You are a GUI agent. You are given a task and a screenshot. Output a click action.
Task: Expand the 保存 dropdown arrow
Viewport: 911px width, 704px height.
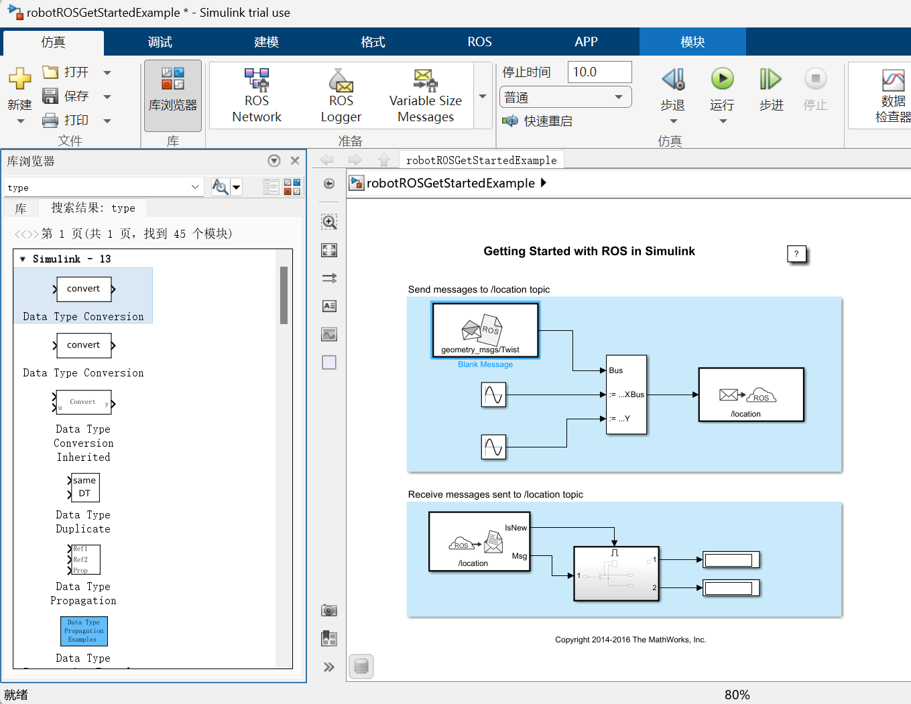coord(107,96)
